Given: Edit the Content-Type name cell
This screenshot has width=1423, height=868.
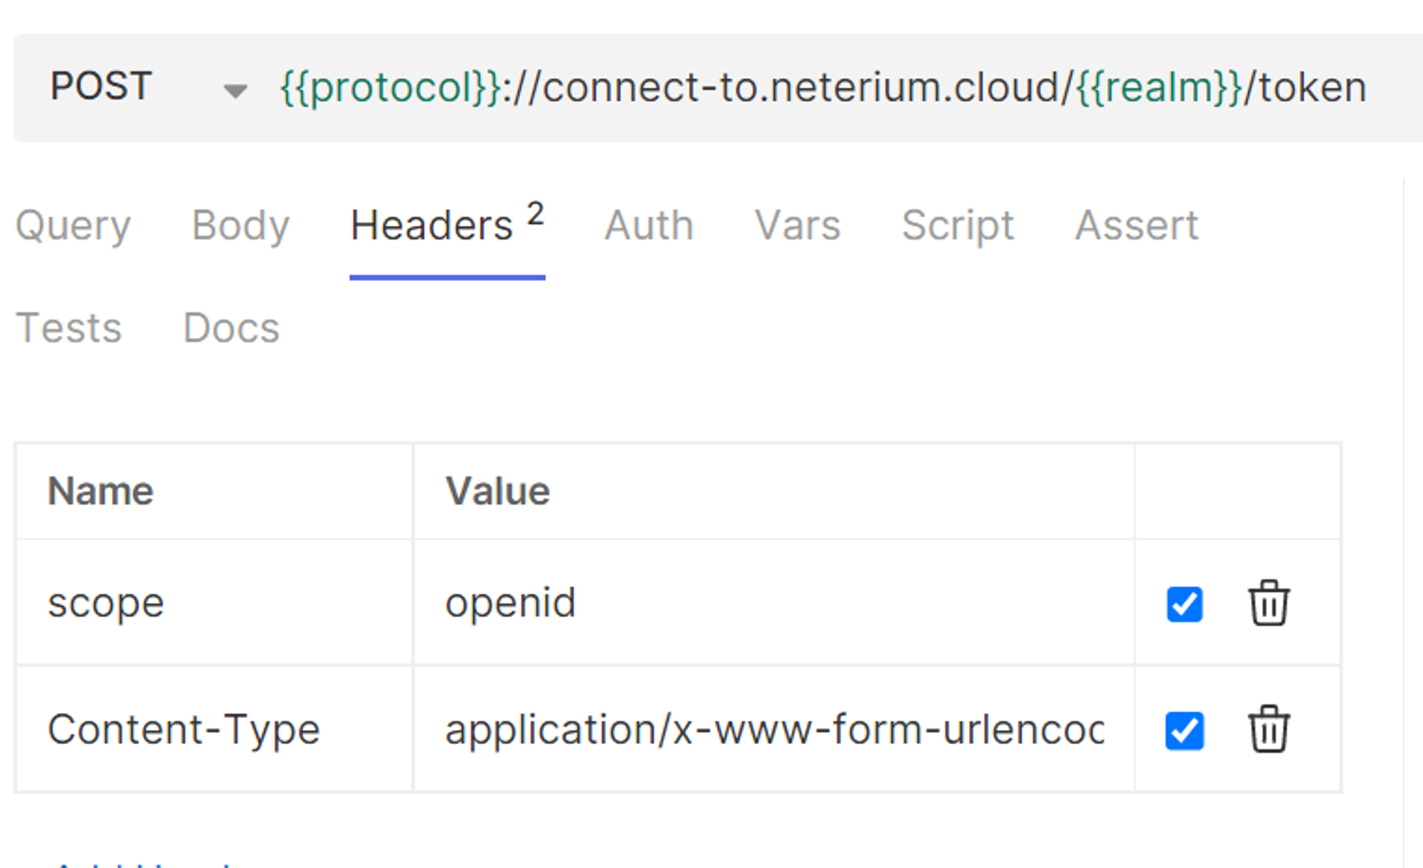Looking at the screenshot, I should [x=214, y=729].
